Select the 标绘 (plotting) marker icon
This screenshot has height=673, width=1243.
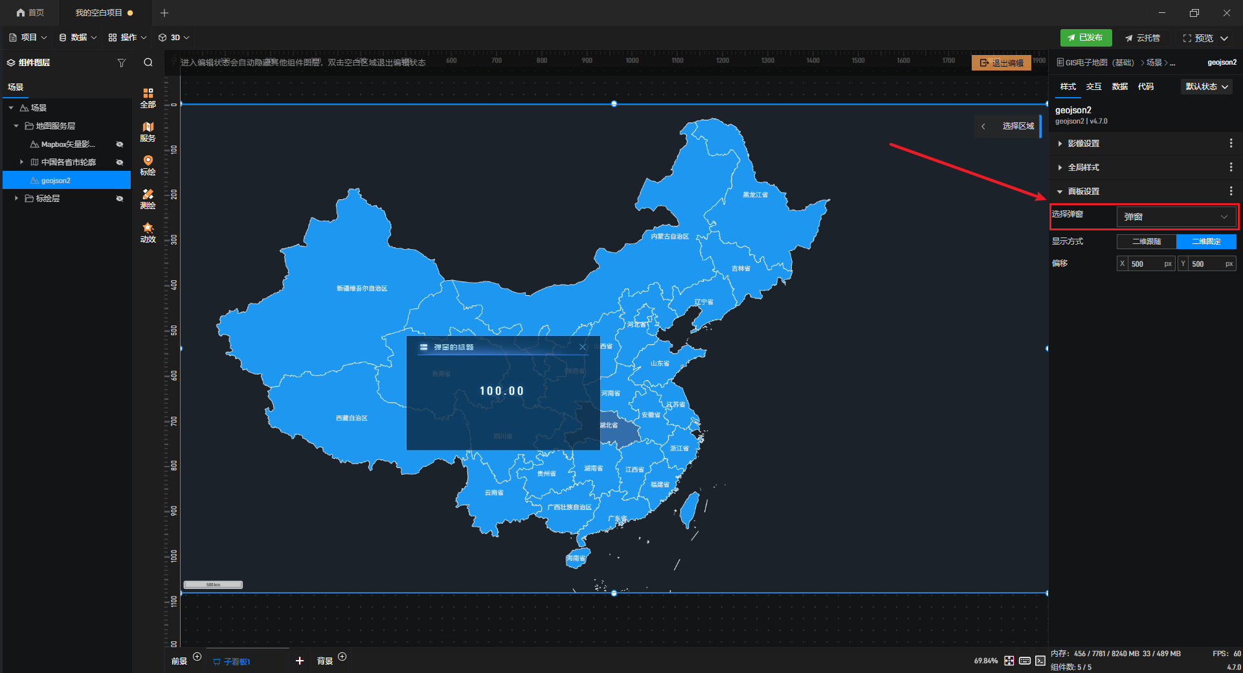(148, 165)
